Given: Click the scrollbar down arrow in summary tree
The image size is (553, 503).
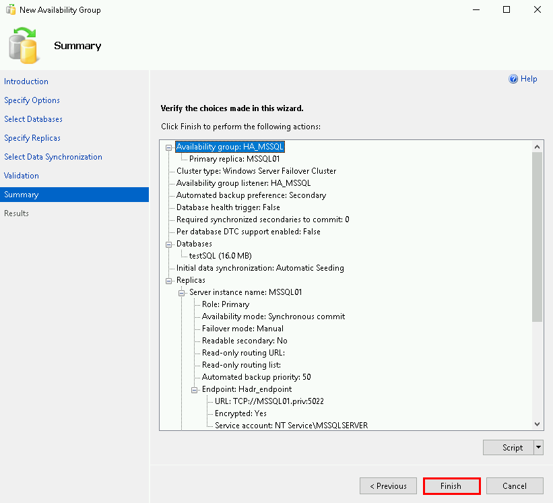Looking at the screenshot, I should (x=537, y=424).
